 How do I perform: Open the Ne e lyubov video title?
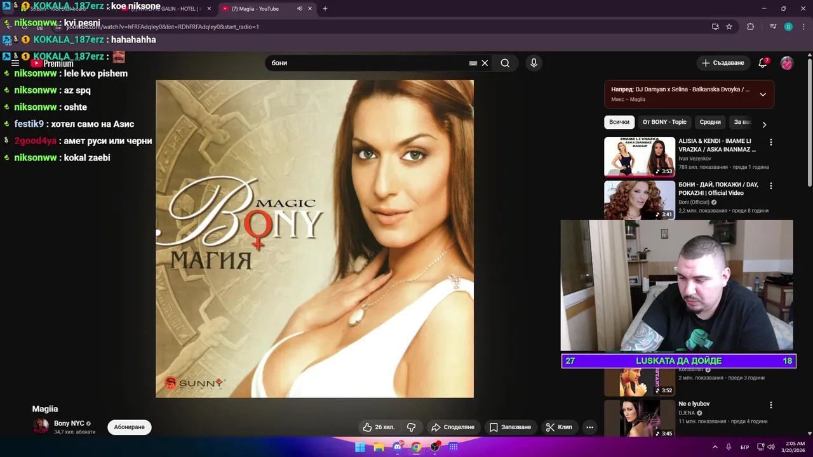point(694,404)
